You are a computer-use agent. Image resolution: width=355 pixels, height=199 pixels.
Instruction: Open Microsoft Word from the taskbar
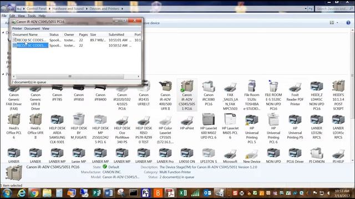tap(109, 193)
